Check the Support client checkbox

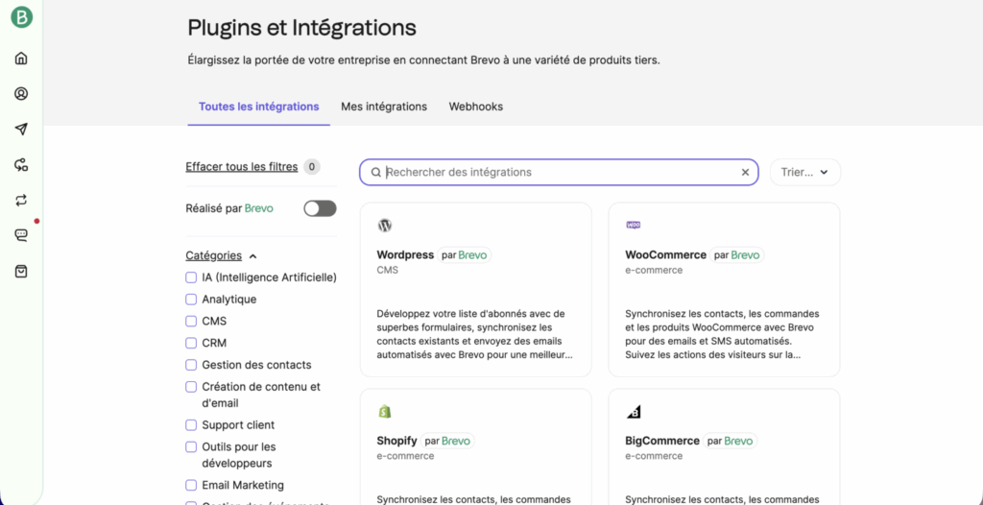[191, 425]
